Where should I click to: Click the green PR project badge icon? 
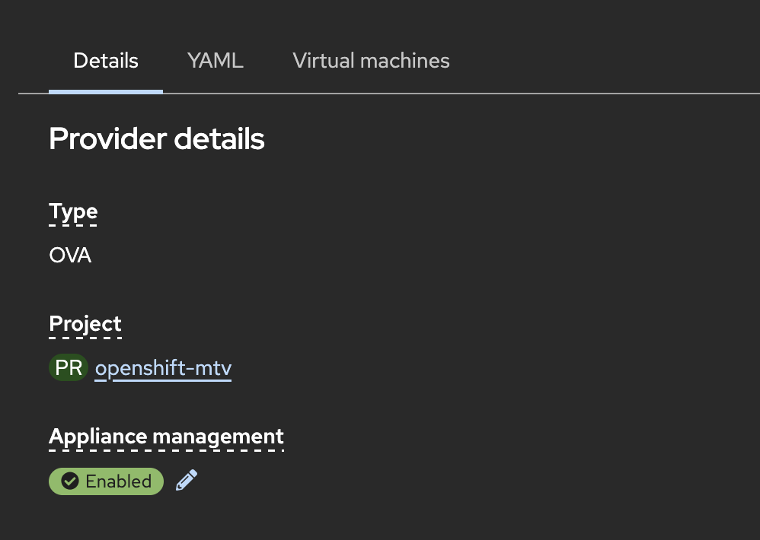[69, 368]
